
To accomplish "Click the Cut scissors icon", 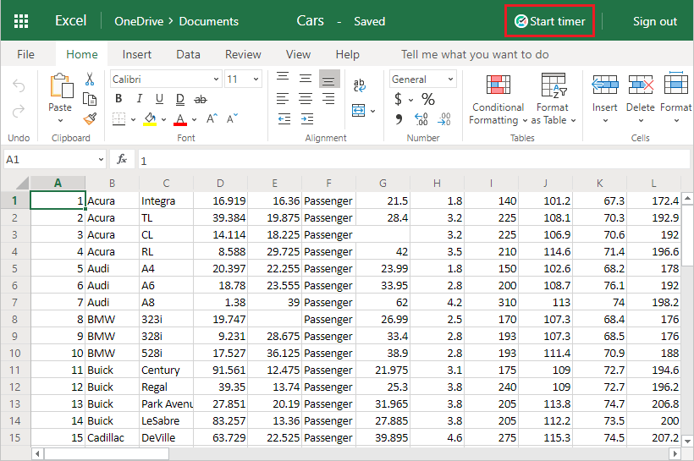I will tap(90, 80).
